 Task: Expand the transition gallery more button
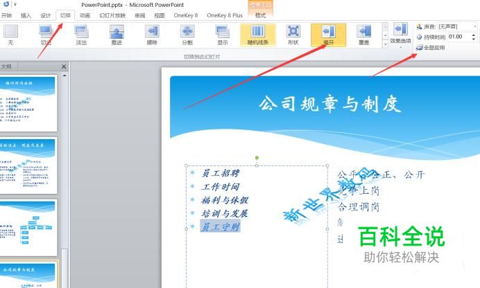pos(386,45)
